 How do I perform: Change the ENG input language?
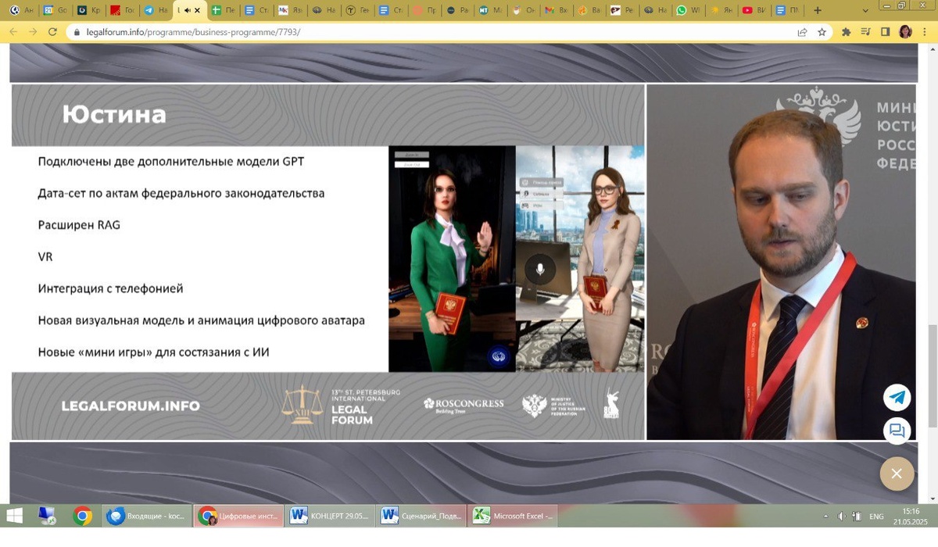(x=877, y=517)
